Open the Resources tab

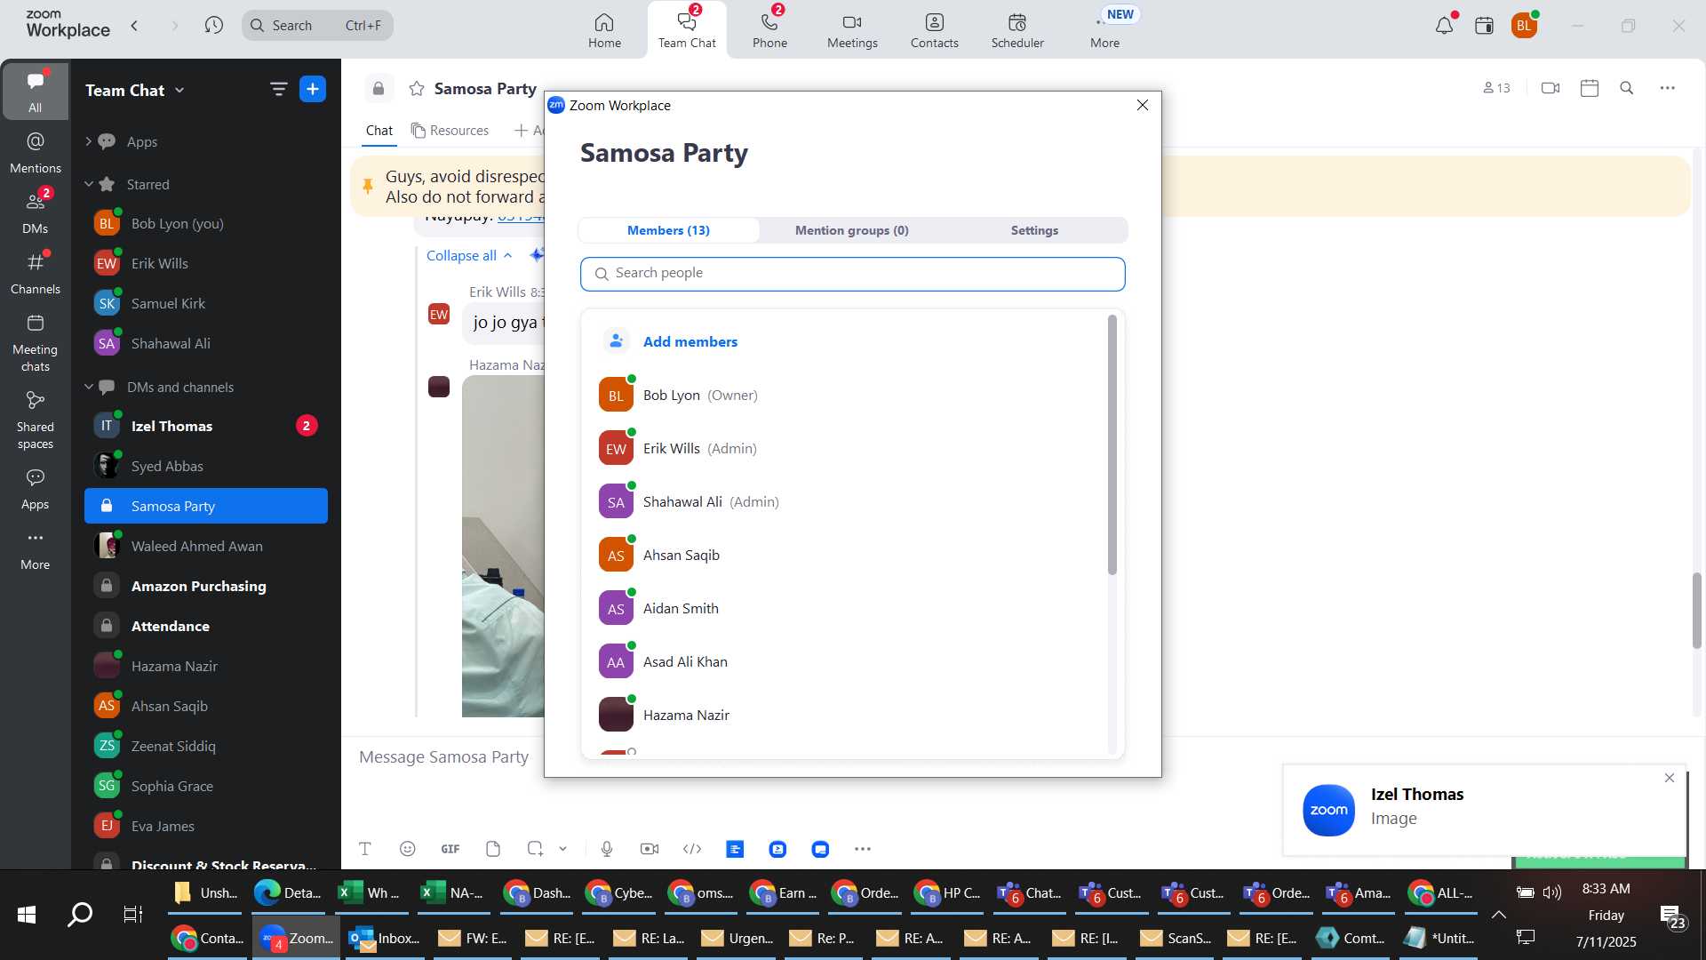[450, 131]
